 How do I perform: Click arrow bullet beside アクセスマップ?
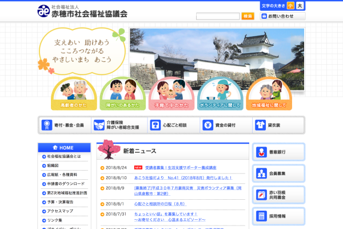coord(44,211)
